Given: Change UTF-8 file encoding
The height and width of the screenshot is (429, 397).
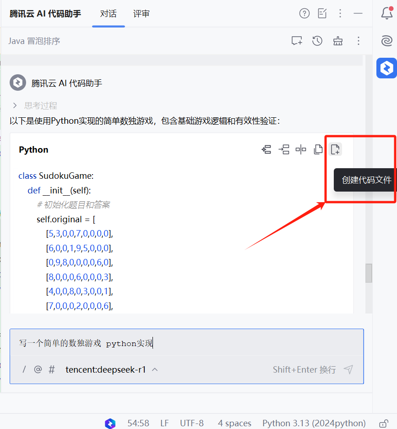Looking at the screenshot, I should (x=192, y=423).
